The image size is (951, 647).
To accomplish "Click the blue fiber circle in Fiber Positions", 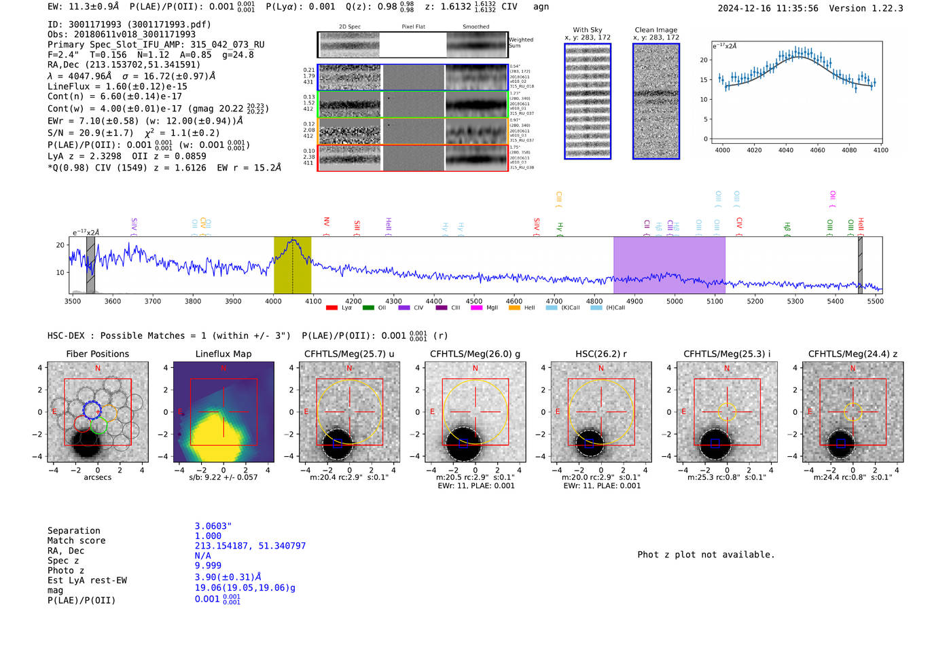I will tap(91, 410).
